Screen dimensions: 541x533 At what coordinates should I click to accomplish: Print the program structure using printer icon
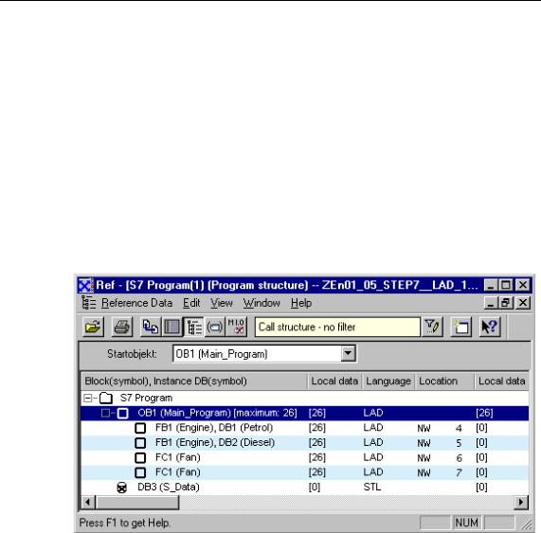coord(122,327)
